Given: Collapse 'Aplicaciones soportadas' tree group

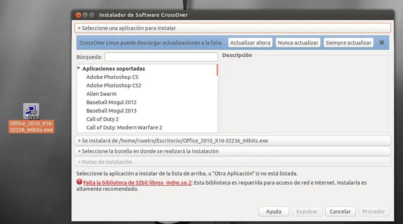Looking at the screenshot, I should (x=79, y=68).
